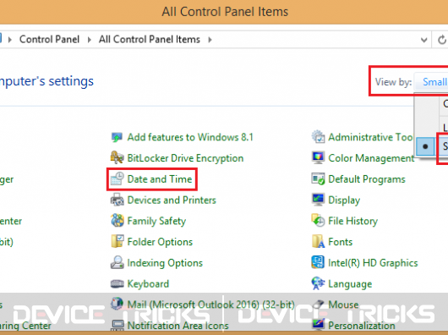Viewport: 448px width, 335px height.
Task: Click the Folder Options icon
Action: [117, 242]
